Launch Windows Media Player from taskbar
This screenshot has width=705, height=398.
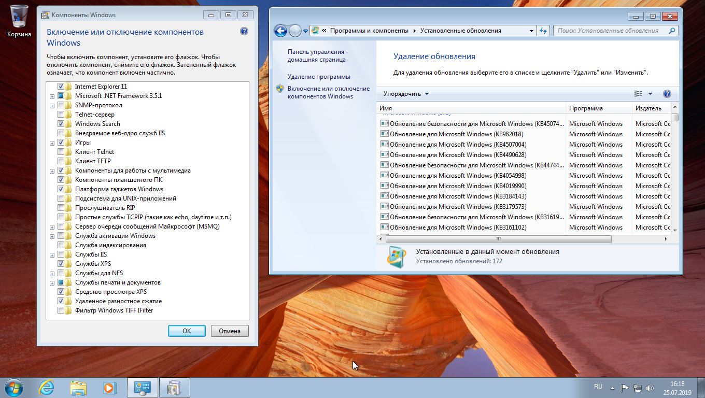tap(109, 387)
